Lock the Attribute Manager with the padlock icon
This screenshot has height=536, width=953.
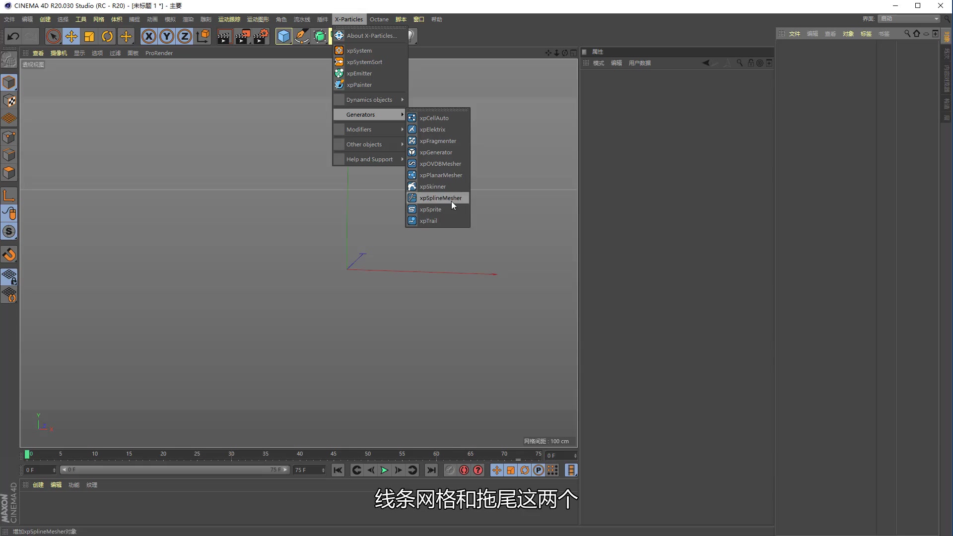point(750,63)
